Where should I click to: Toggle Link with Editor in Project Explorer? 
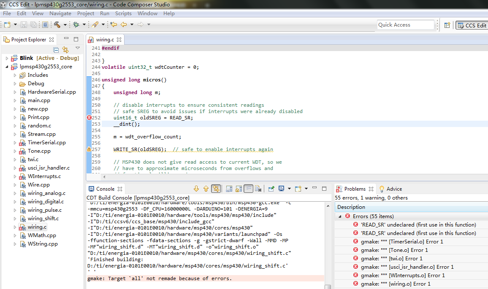coord(65,50)
